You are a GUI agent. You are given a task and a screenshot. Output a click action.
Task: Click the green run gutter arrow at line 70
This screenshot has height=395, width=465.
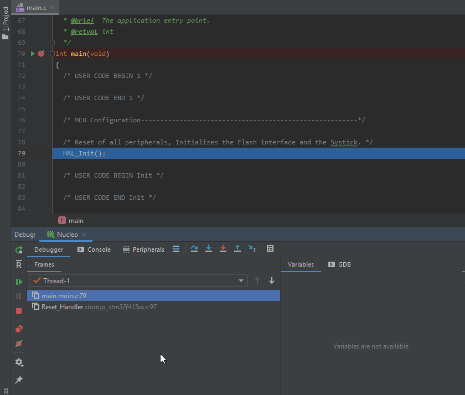click(33, 54)
